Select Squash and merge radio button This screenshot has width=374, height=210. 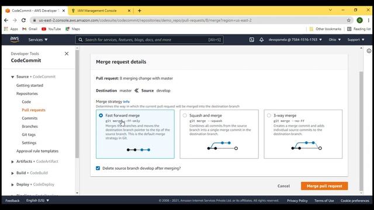pos(185,116)
